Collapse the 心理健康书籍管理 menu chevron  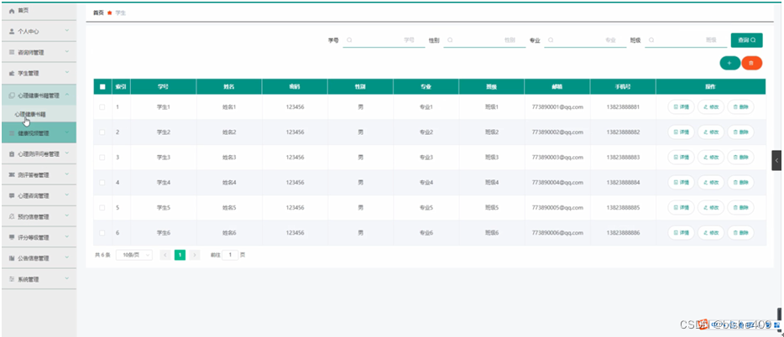(x=67, y=95)
